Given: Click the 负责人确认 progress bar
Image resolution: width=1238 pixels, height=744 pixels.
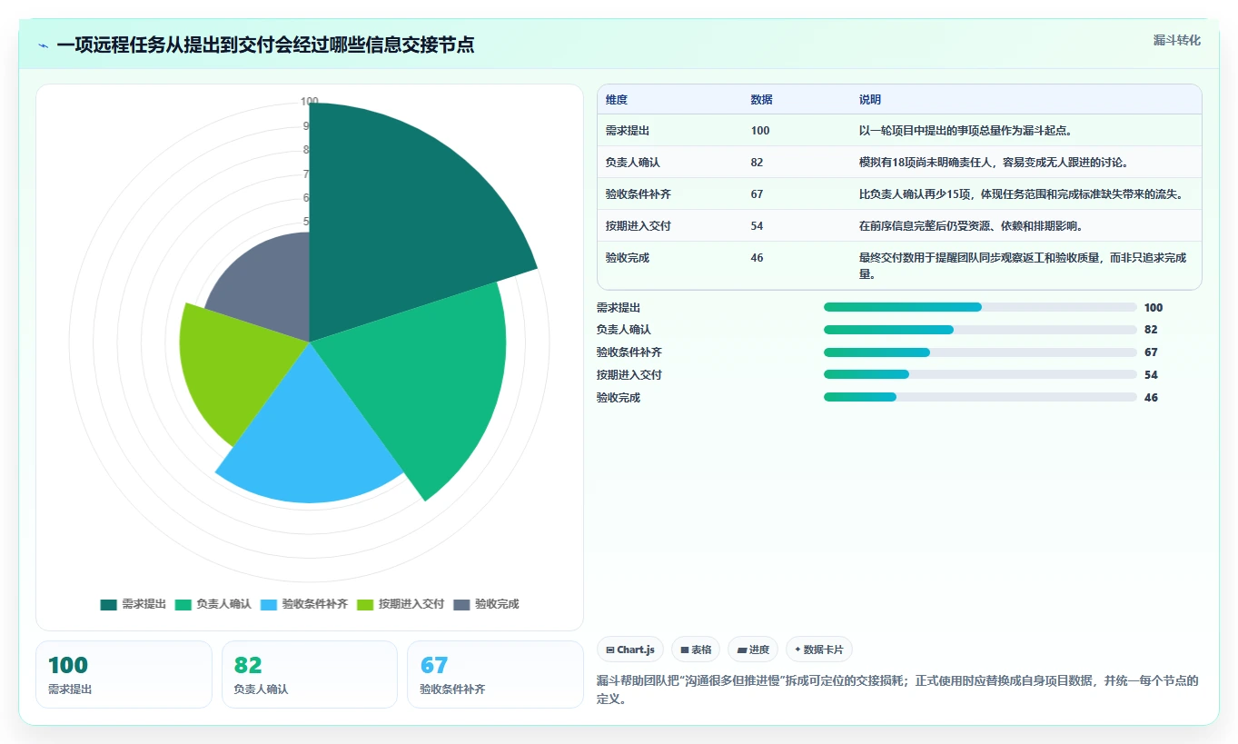Looking at the screenshot, I should coord(980,330).
